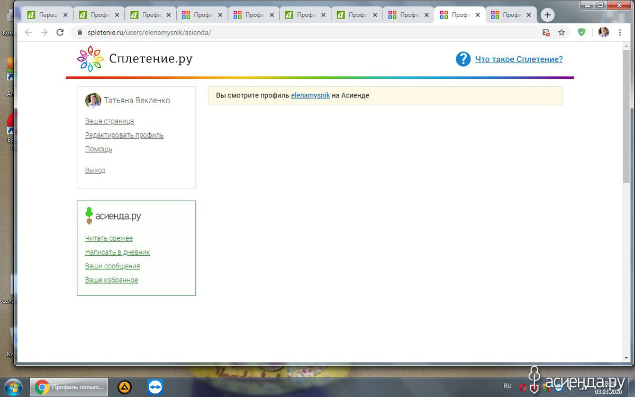635x397 pixels.
Task: Open Chrome's three-dot menu
Action: click(619, 32)
